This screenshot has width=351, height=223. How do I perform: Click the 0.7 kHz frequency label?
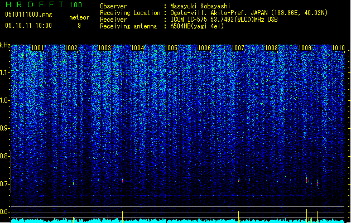[x=4, y=184]
